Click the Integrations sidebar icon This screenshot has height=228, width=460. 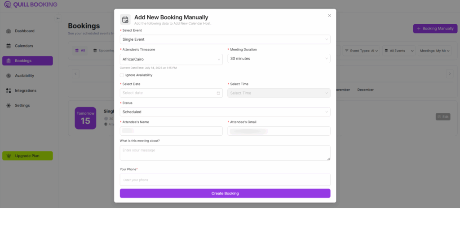click(9, 90)
